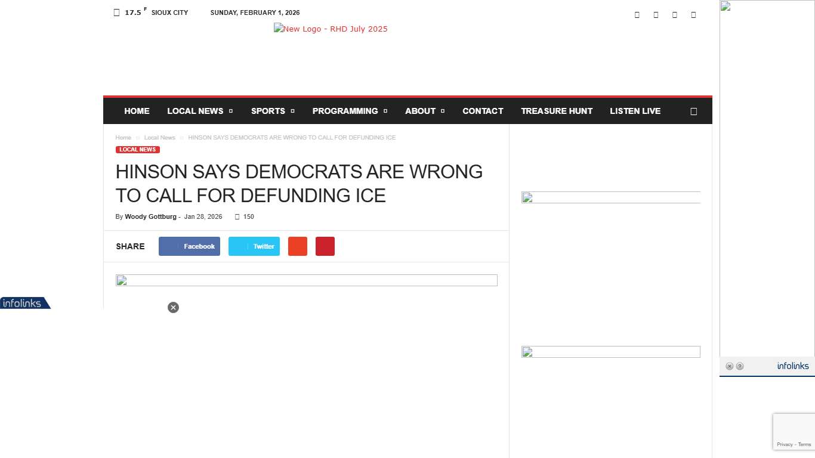Share the article on Twitter
This screenshot has width=815, height=458.
coord(254,246)
